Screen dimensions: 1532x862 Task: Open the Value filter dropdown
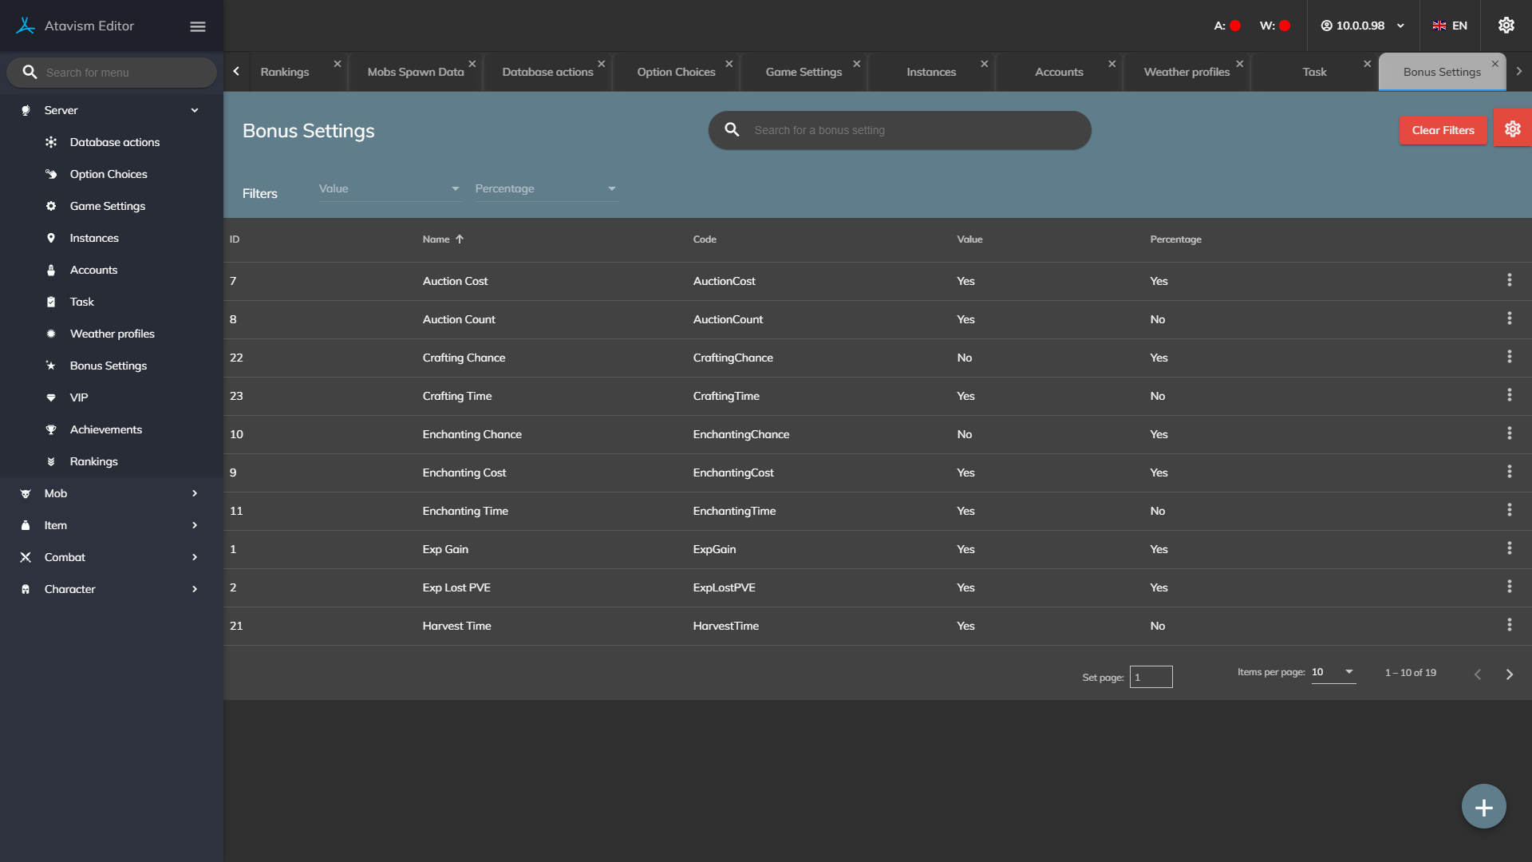pos(389,189)
